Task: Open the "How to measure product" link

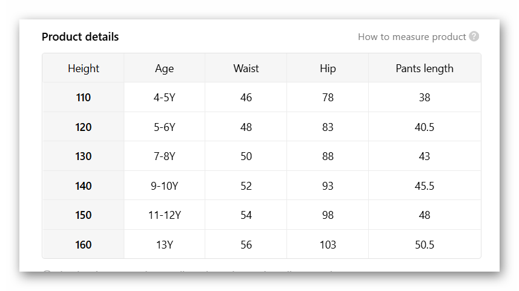Action: [412, 37]
